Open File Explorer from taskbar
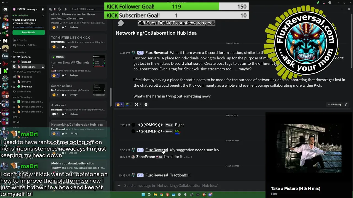The width and height of the screenshot is (353, 198). pyautogui.click(x=155, y=195)
